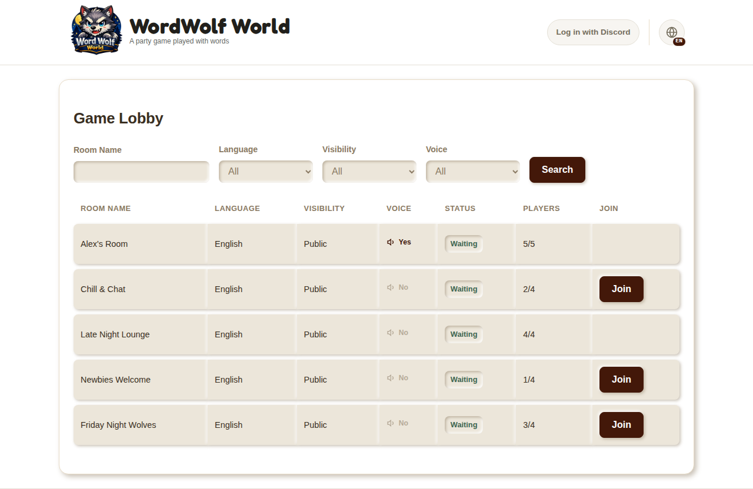Click the Players column header

tap(541, 209)
